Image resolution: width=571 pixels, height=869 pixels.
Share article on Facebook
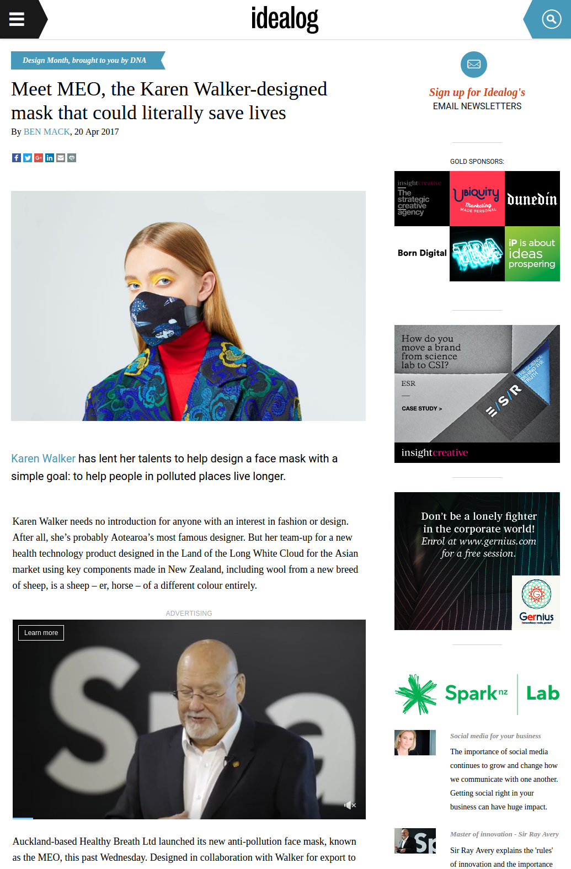pos(17,158)
